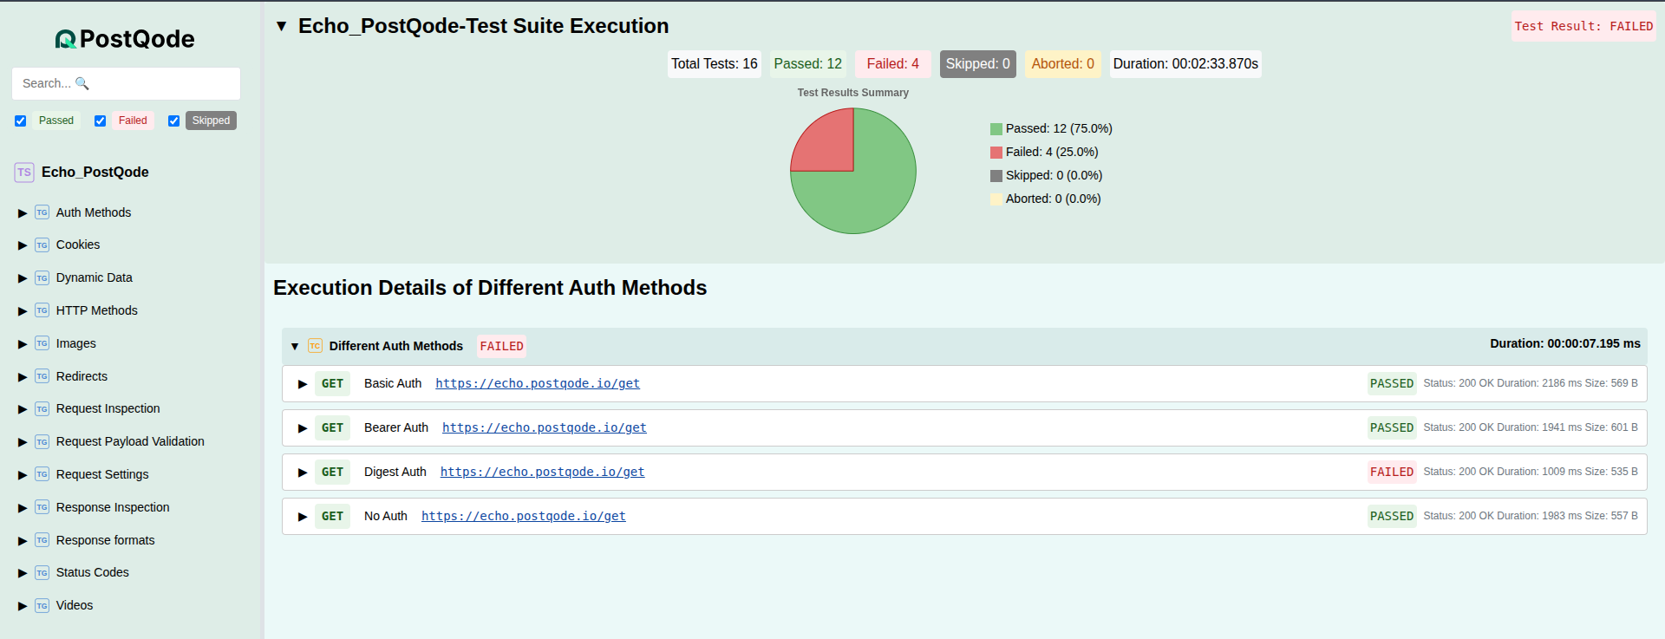The width and height of the screenshot is (1665, 639).
Task: Click the TG icon next to Redirects
Action: pos(42,376)
